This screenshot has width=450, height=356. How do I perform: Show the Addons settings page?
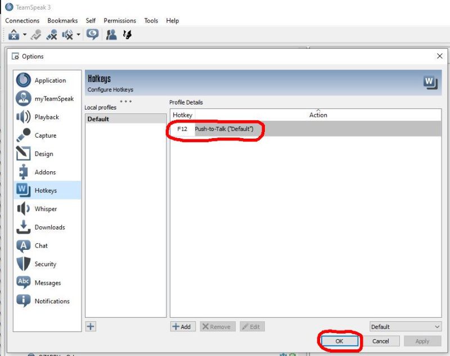pyautogui.click(x=47, y=172)
